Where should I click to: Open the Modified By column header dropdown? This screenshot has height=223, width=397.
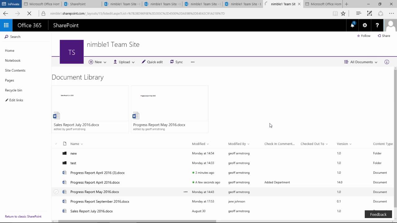click(x=239, y=144)
